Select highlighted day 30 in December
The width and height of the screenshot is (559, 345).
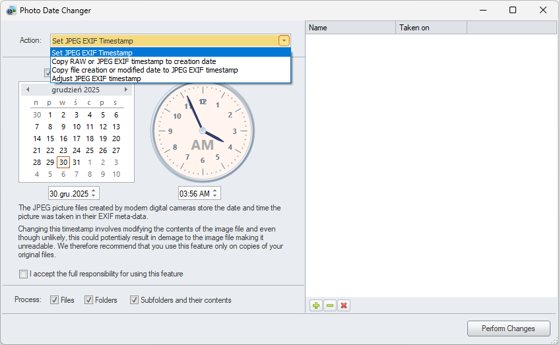63,162
